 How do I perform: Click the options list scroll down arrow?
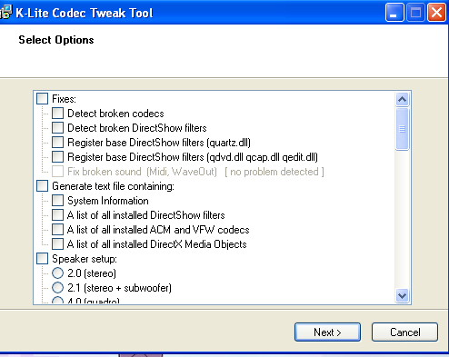pyautogui.click(x=403, y=295)
